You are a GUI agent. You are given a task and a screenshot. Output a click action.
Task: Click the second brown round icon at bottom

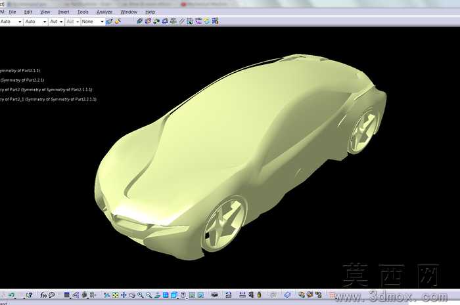coord(310,295)
